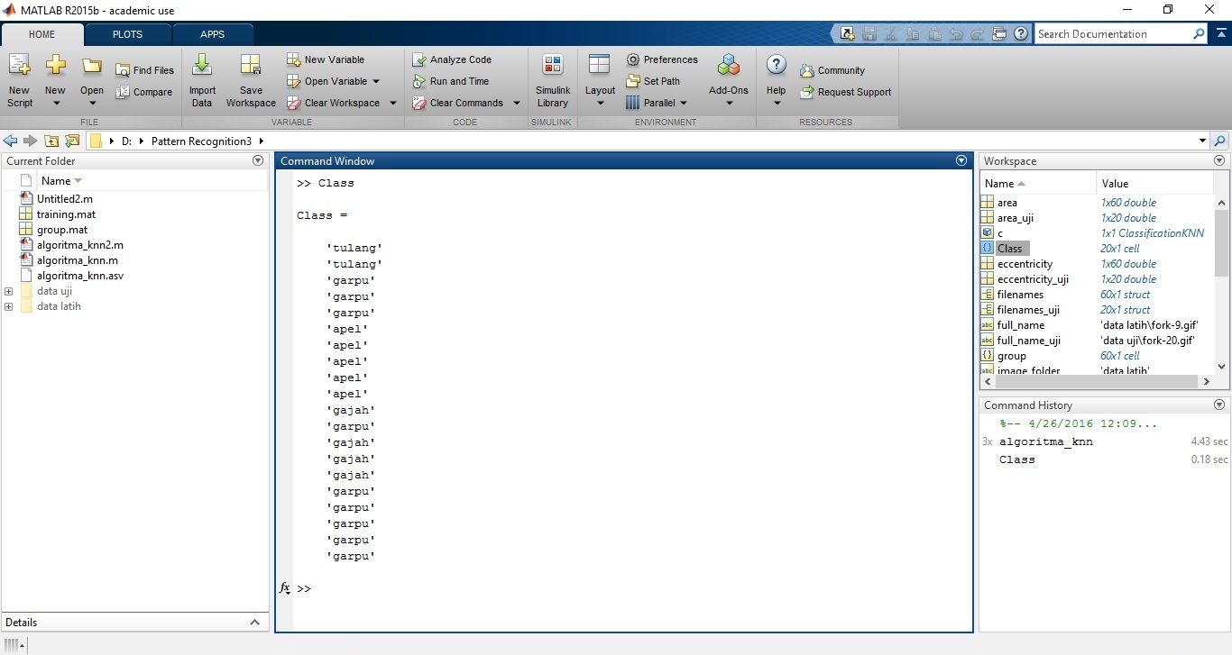Expand the Details panel

[254, 623]
